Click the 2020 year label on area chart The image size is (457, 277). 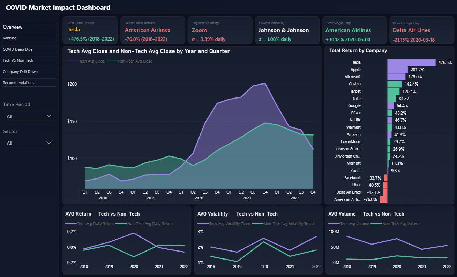(x=199, y=198)
